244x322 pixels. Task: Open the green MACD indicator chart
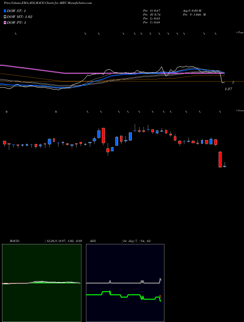[41, 283]
